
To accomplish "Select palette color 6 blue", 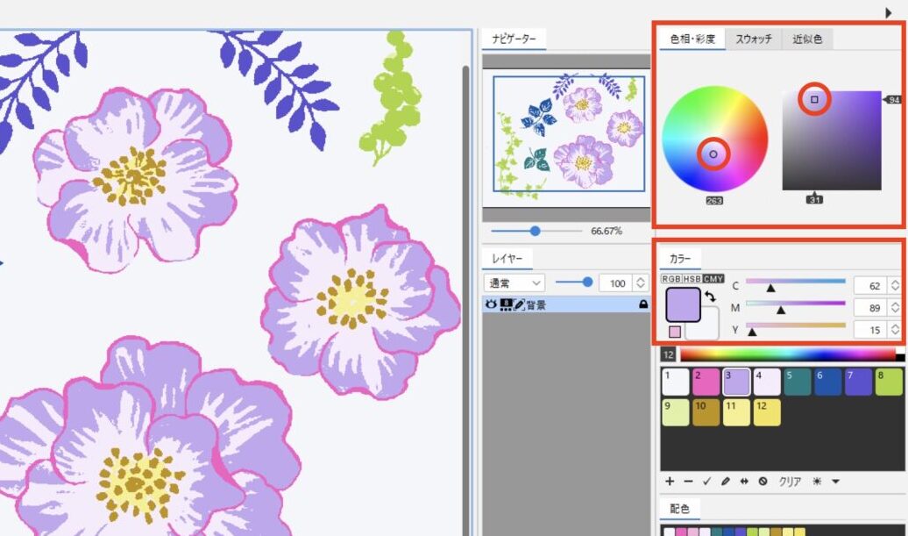I will click(x=828, y=382).
